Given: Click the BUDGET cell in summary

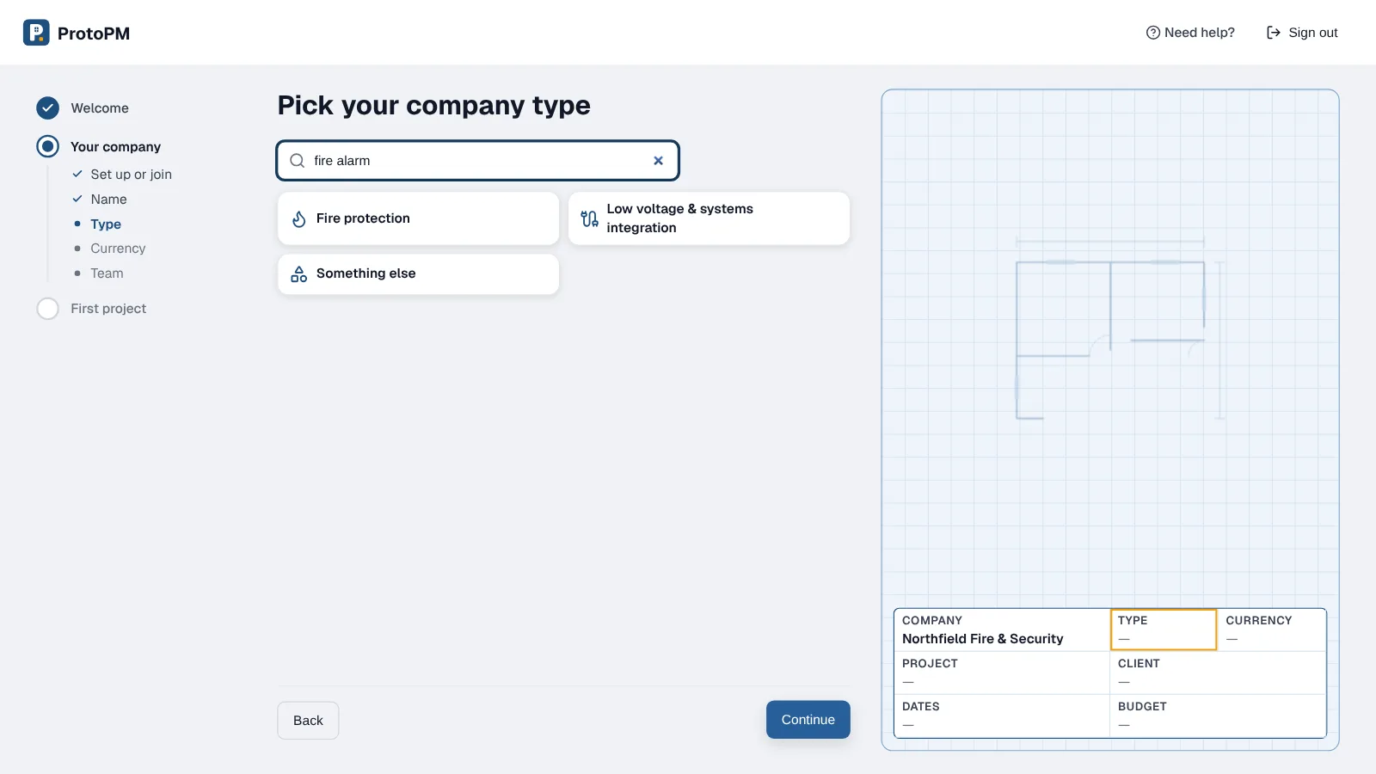Looking at the screenshot, I should click(1218, 716).
